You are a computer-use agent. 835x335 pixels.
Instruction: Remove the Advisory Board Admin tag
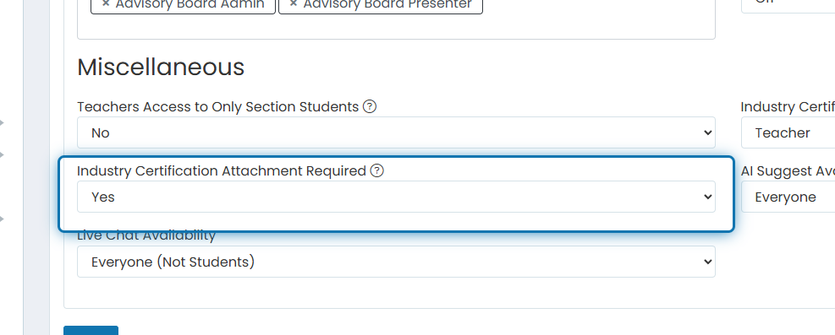[x=105, y=3]
